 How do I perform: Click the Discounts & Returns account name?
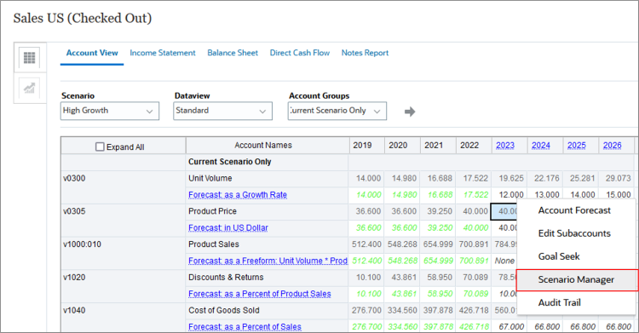(226, 278)
